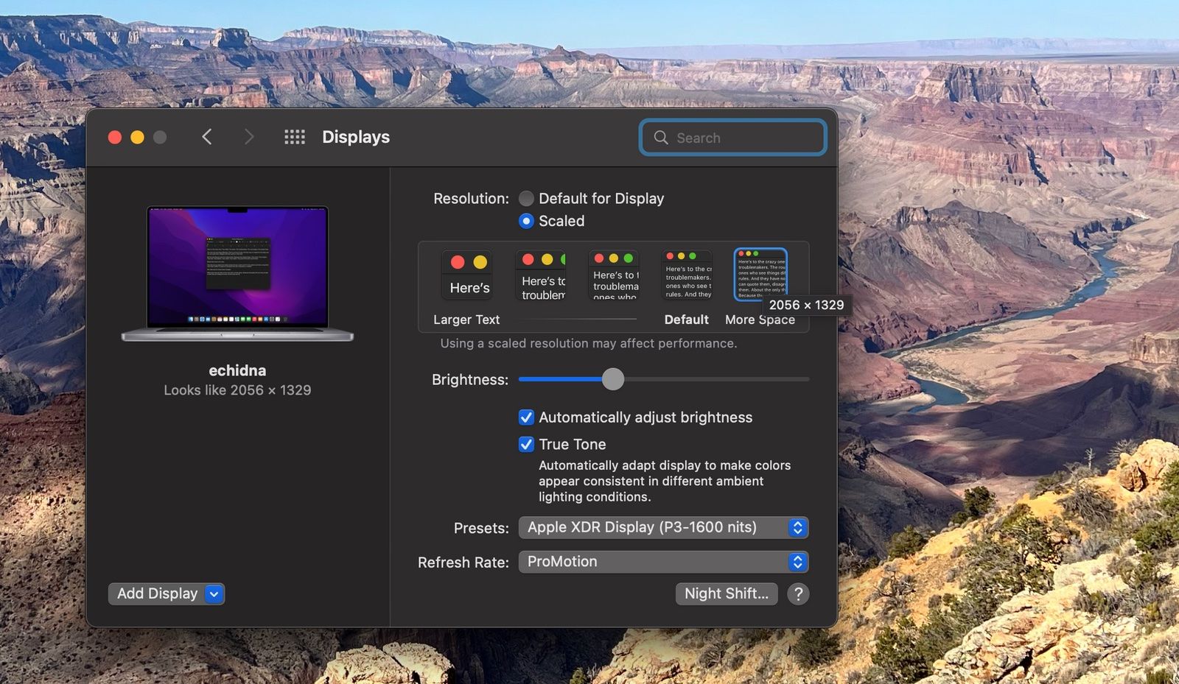Adjust the Brightness slider
The image size is (1179, 684).
pos(612,379)
